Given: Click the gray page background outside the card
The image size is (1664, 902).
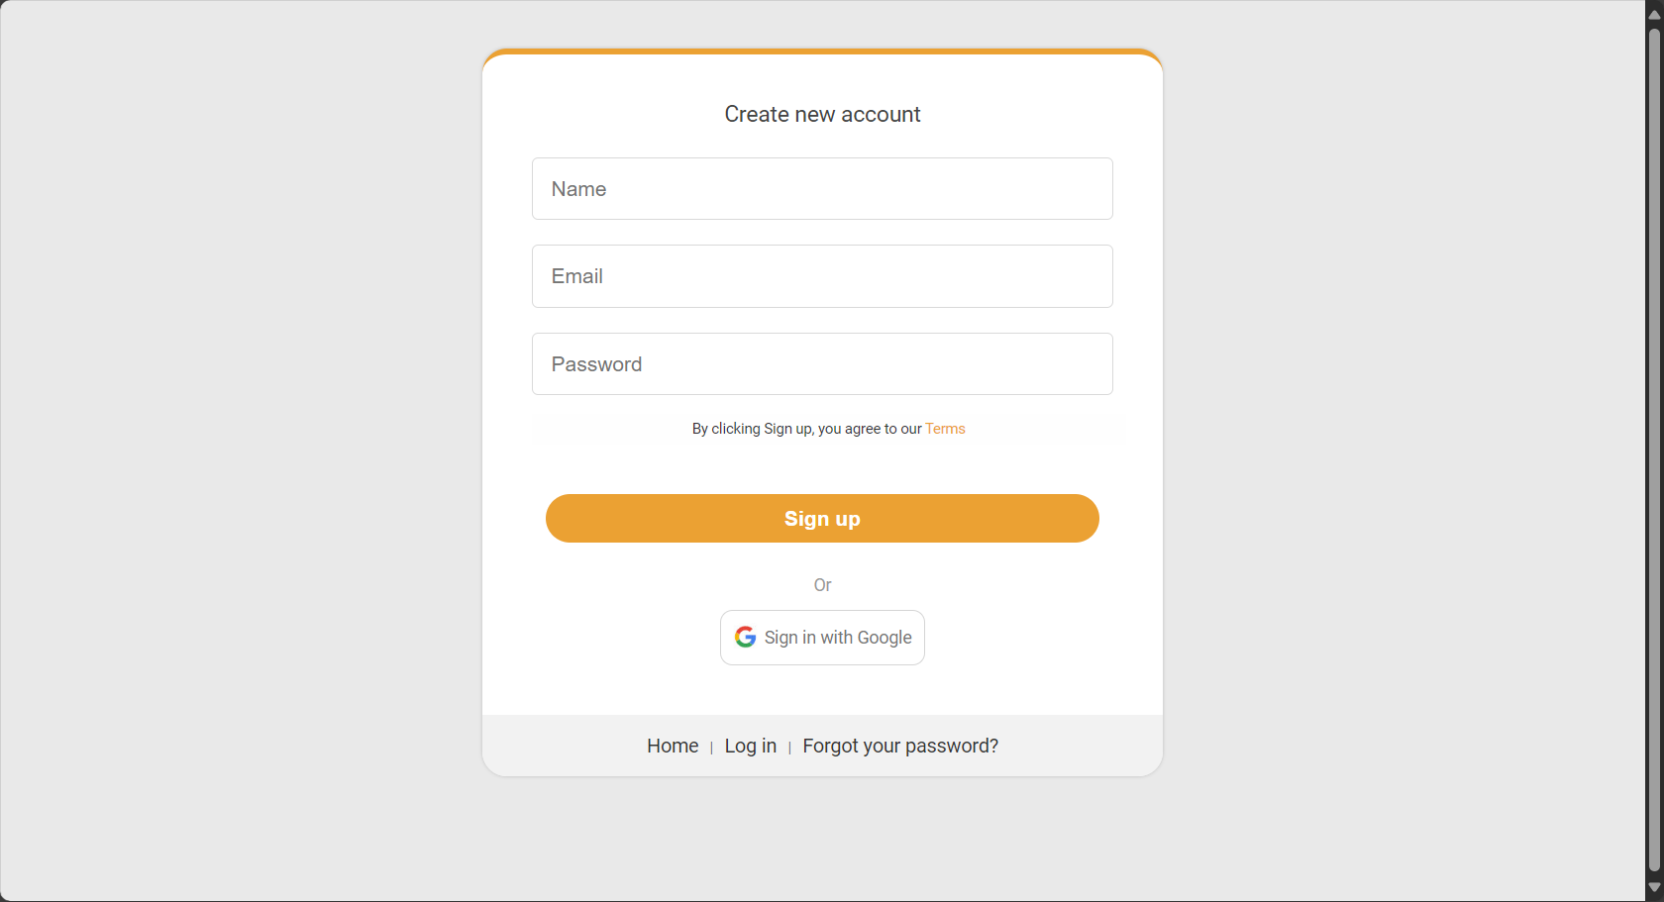Looking at the screenshot, I should 238,446.
